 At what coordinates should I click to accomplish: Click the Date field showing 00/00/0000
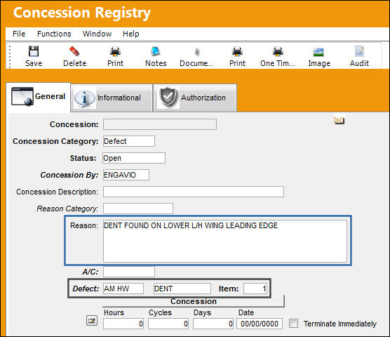pos(260,324)
